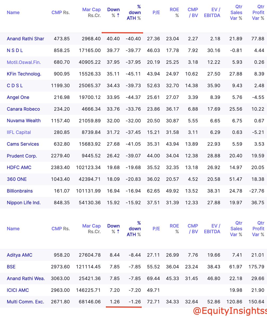Select BSE Qtr Profit Var 175.79
The width and height of the screenshot is (267, 318).
[256, 267]
